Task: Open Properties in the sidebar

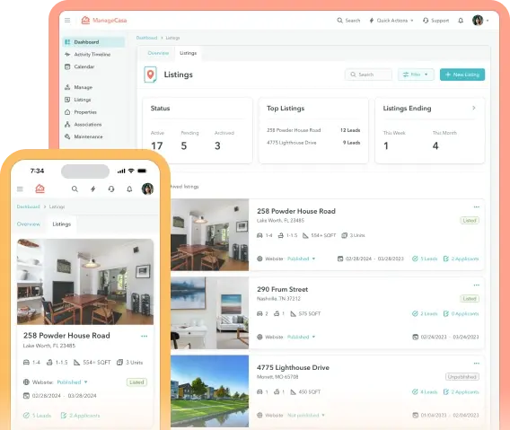Action: click(x=81, y=112)
